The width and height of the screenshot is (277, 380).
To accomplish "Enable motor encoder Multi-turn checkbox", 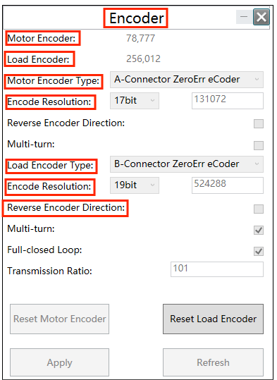I will (259, 145).
